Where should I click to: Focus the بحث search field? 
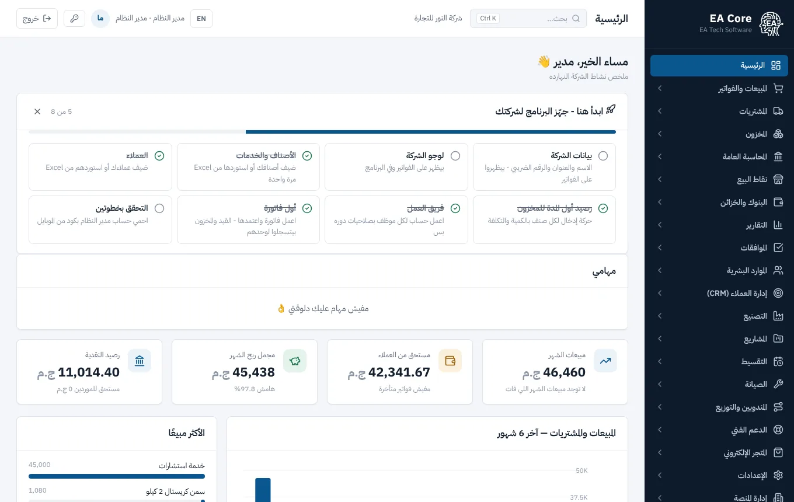[x=528, y=19]
